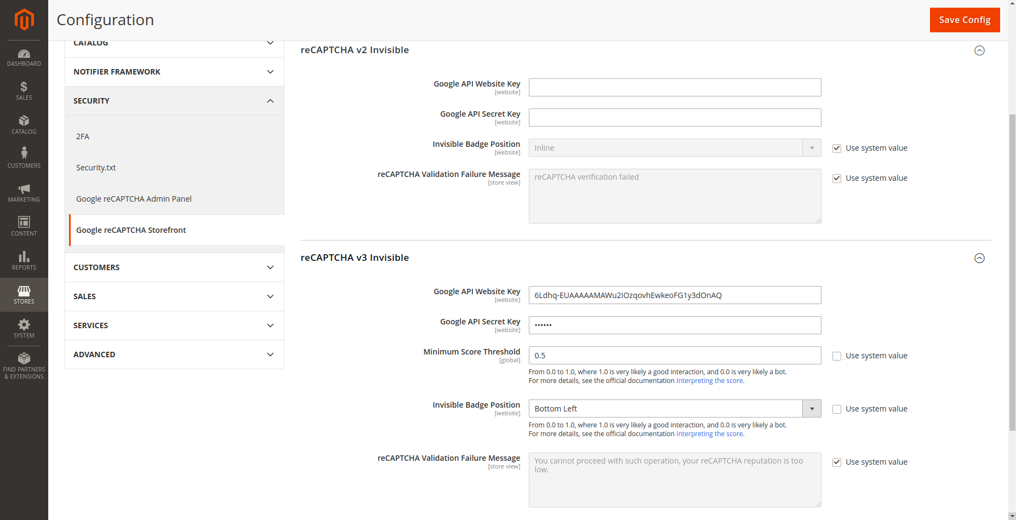Click the reCAPTCHA v2 Invisible heading
The height and width of the screenshot is (520, 1016).
tap(355, 50)
